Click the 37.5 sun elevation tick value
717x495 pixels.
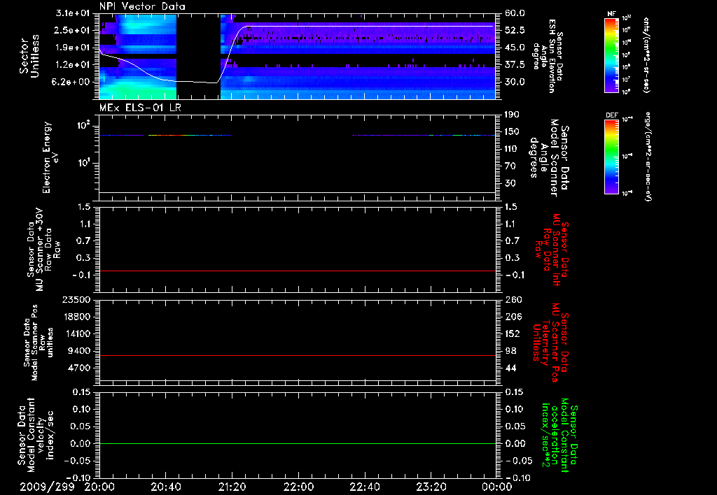click(x=515, y=65)
